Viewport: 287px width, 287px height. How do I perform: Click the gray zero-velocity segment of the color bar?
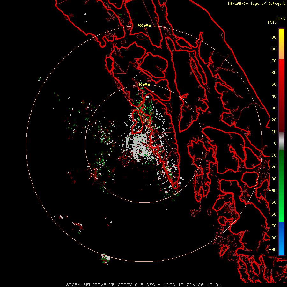pyautogui.click(x=282, y=141)
